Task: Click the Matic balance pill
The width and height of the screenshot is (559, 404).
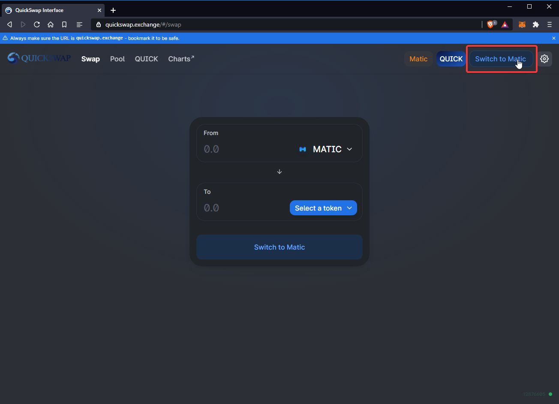Action: tap(418, 59)
